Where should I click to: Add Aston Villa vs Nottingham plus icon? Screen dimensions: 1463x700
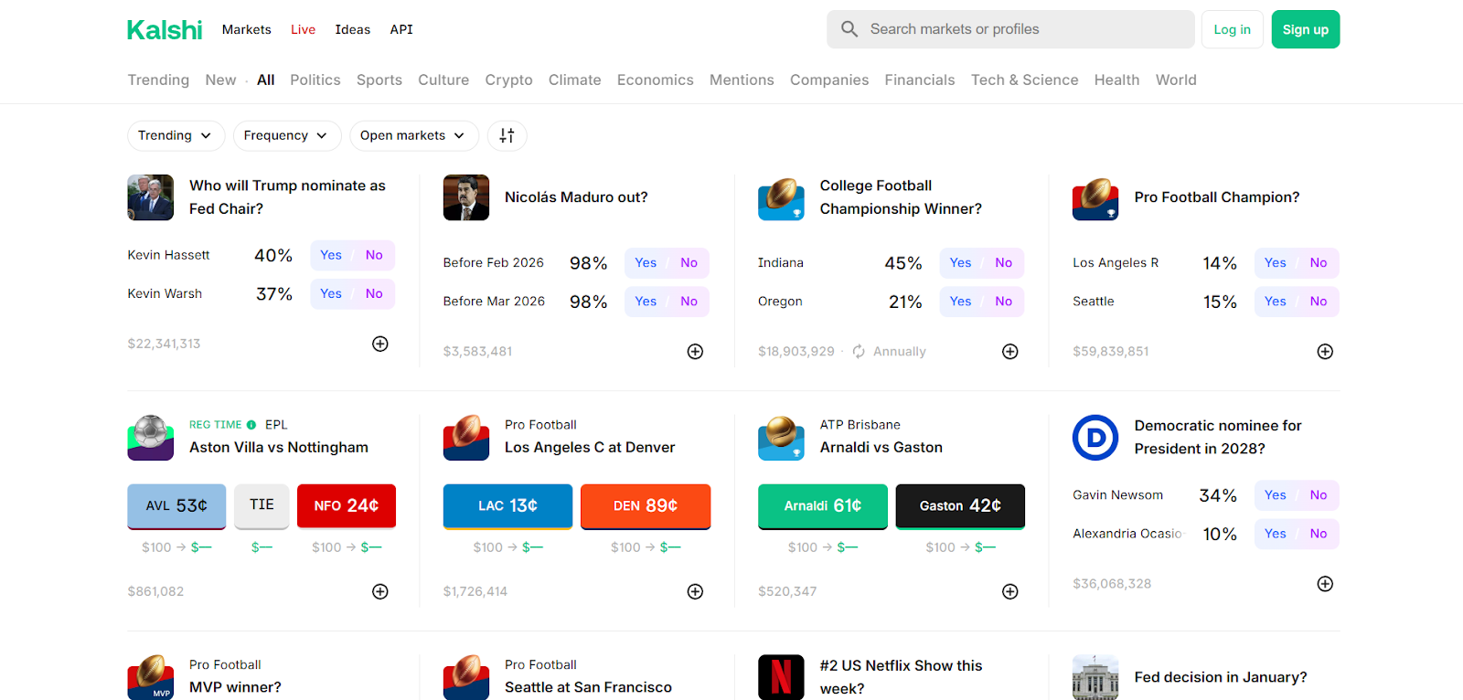(380, 591)
